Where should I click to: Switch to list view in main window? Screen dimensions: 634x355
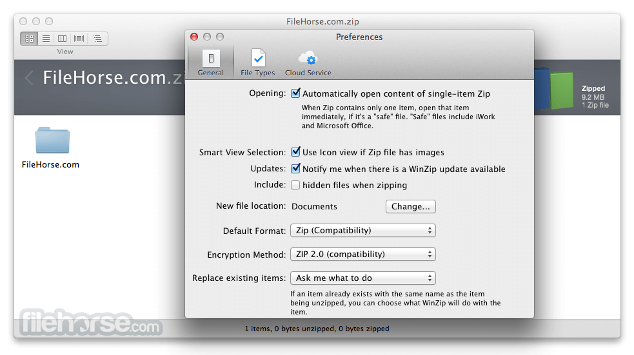pos(46,39)
